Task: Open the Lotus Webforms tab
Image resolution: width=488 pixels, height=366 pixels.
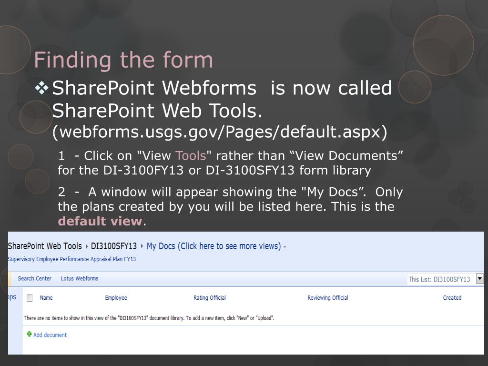Action: point(80,278)
